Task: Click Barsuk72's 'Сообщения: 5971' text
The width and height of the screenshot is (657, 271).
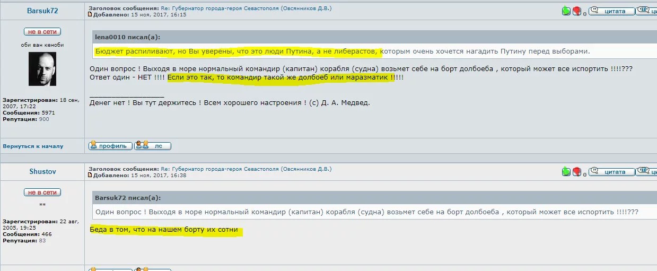Action: point(29,113)
